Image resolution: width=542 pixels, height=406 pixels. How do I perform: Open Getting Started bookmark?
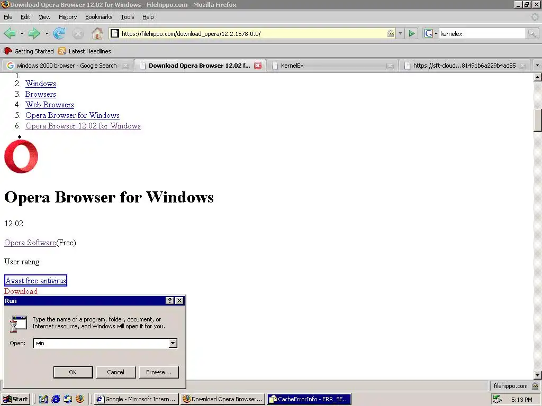[x=29, y=51]
